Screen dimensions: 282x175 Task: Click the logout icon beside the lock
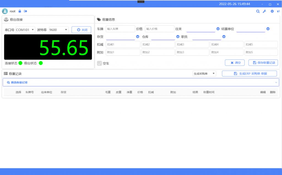tap(26, 11)
